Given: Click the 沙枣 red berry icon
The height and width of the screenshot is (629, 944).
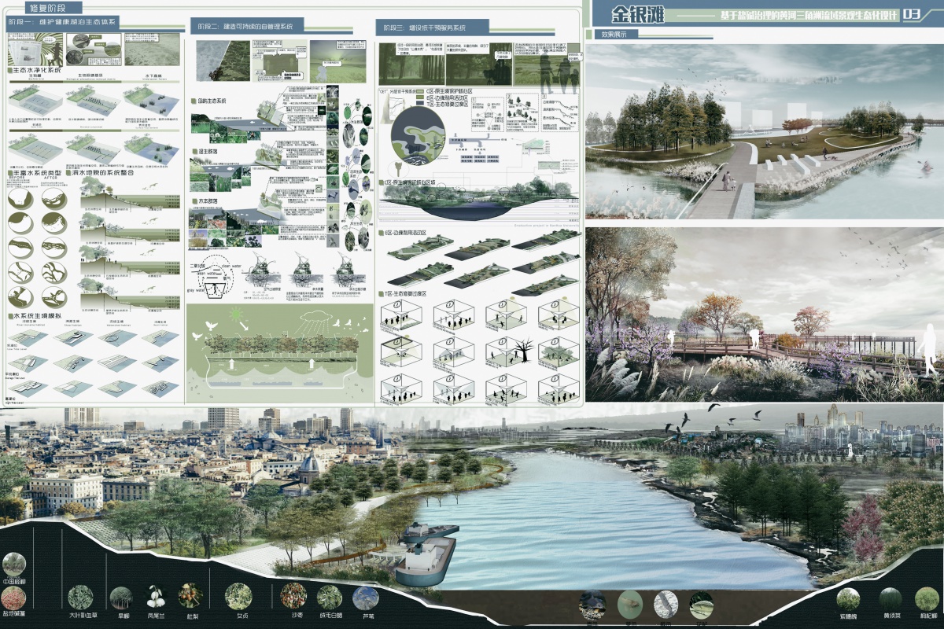Looking at the screenshot, I should point(293,594).
